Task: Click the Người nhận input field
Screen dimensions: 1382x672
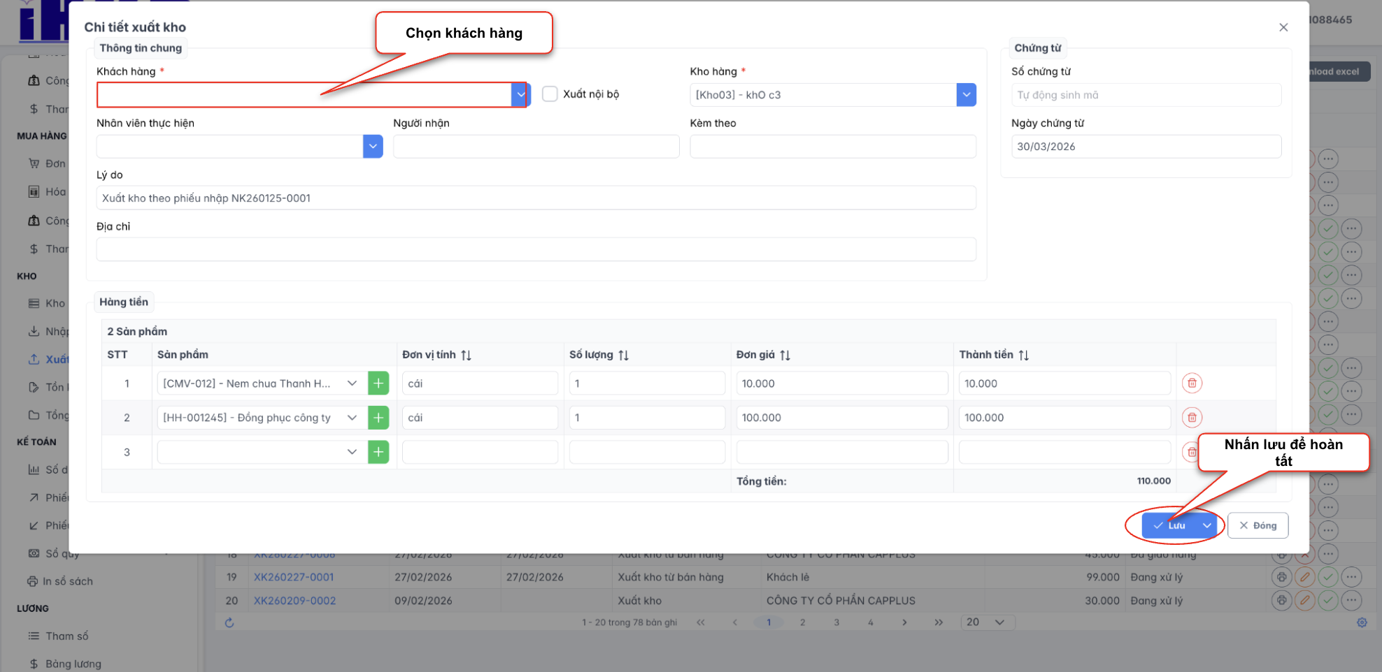Action: (x=536, y=147)
